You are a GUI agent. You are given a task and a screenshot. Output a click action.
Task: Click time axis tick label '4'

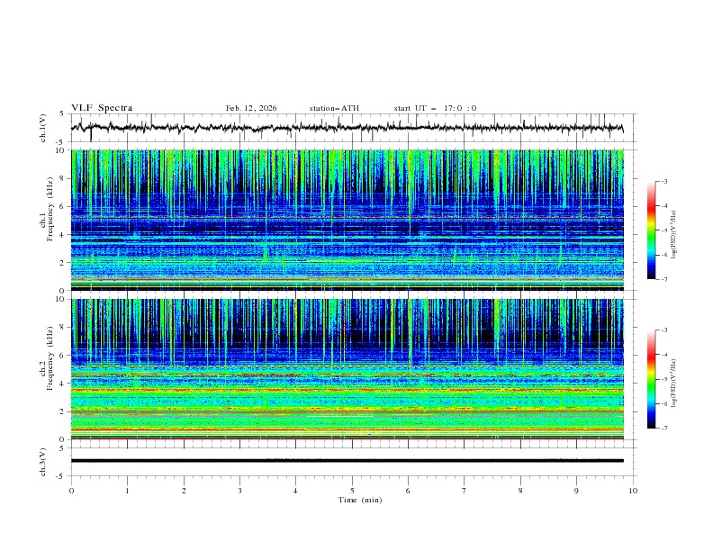click(x=295, y=491)
